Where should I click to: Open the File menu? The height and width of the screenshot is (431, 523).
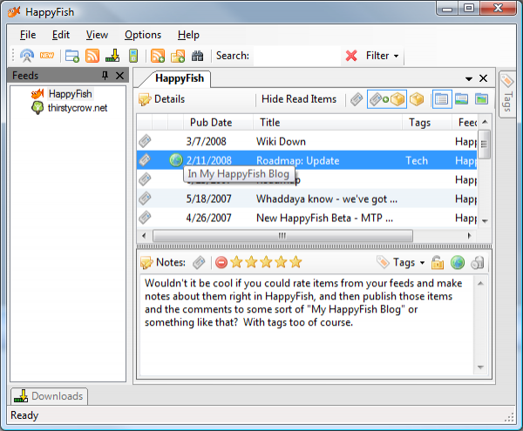[x=28, y=35]
